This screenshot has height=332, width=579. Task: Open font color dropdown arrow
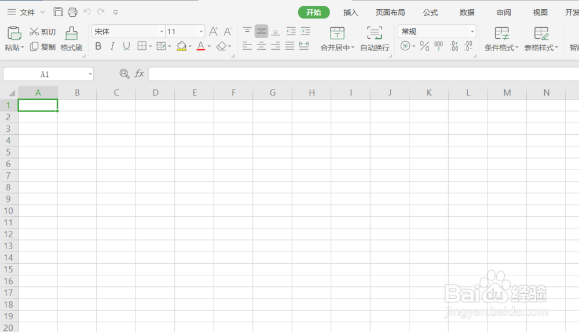209,46
